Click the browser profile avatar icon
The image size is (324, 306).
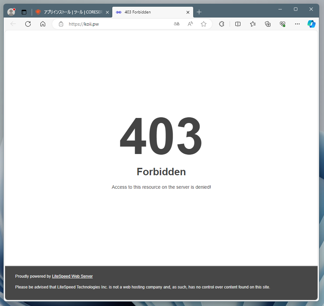point(11,12)
